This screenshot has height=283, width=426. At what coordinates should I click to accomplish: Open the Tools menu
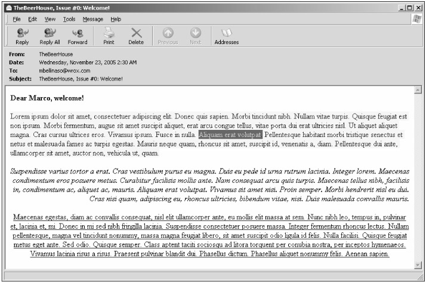tap(69, 19)
